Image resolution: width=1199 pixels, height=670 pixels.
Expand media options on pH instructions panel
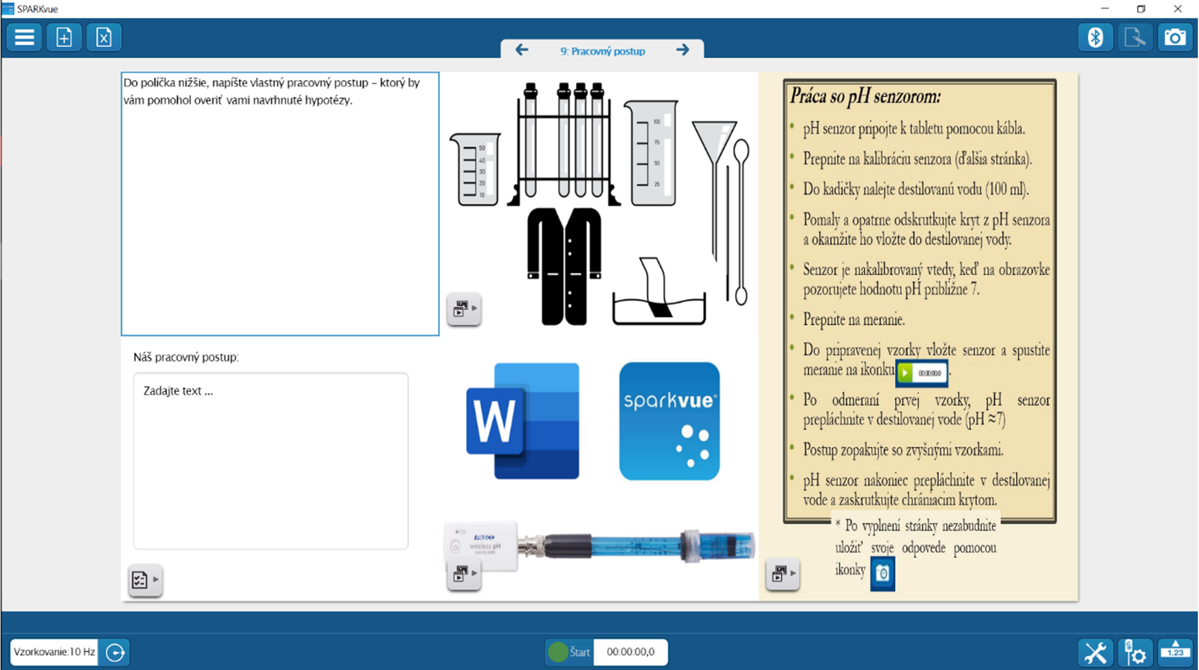pyautogui.click(x=783, y=574)
